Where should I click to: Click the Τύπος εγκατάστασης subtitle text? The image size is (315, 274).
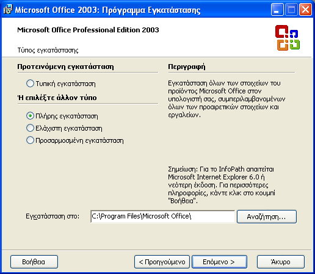tap(48, 50)
